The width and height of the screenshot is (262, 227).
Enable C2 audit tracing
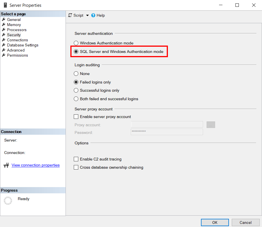[76, 159]
